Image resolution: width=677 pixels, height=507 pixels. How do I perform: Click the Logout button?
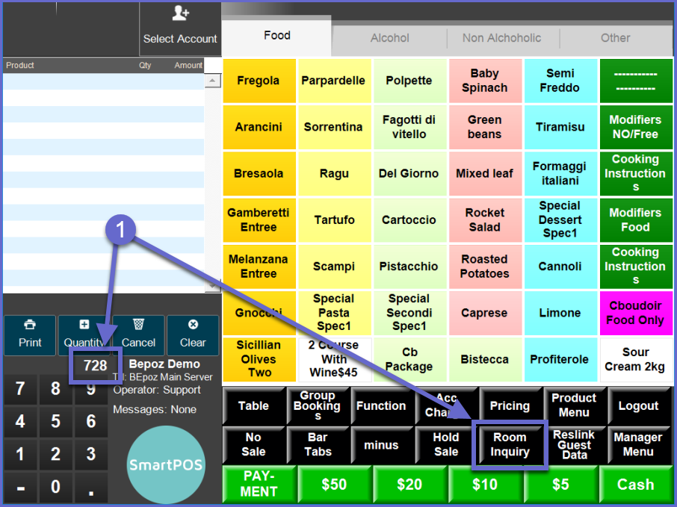tap(637, 405)
